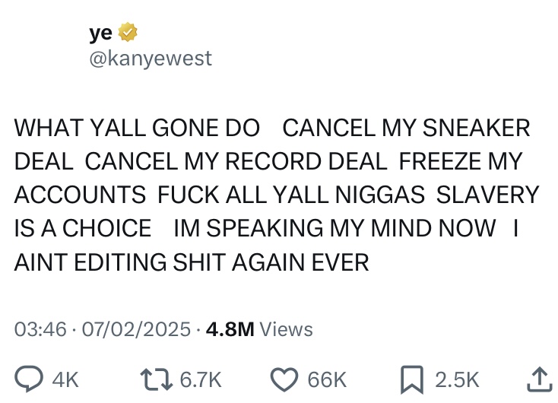Image resolution: width=558 pixels, height=403 pixels.
Task: Like the tweet with the heart icon
Action: coord(284,379)
